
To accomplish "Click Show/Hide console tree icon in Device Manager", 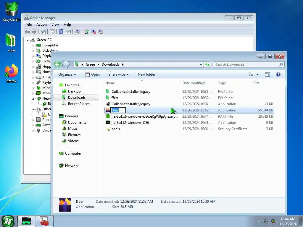I will [43, 32].
